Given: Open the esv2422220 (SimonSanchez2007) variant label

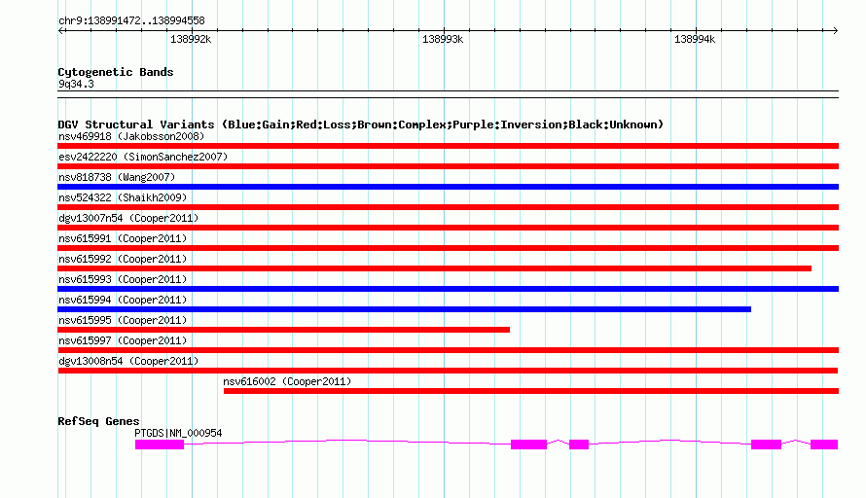Looking at the screenshot, I should pos(143,157).
